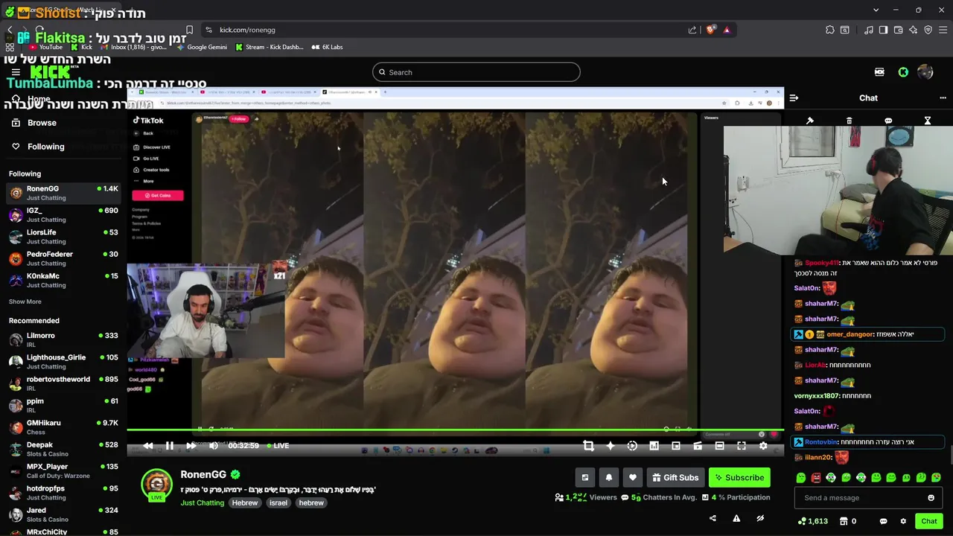Open the 6K Labs bookmark
The image size is (953, 536).
(327, 47)
